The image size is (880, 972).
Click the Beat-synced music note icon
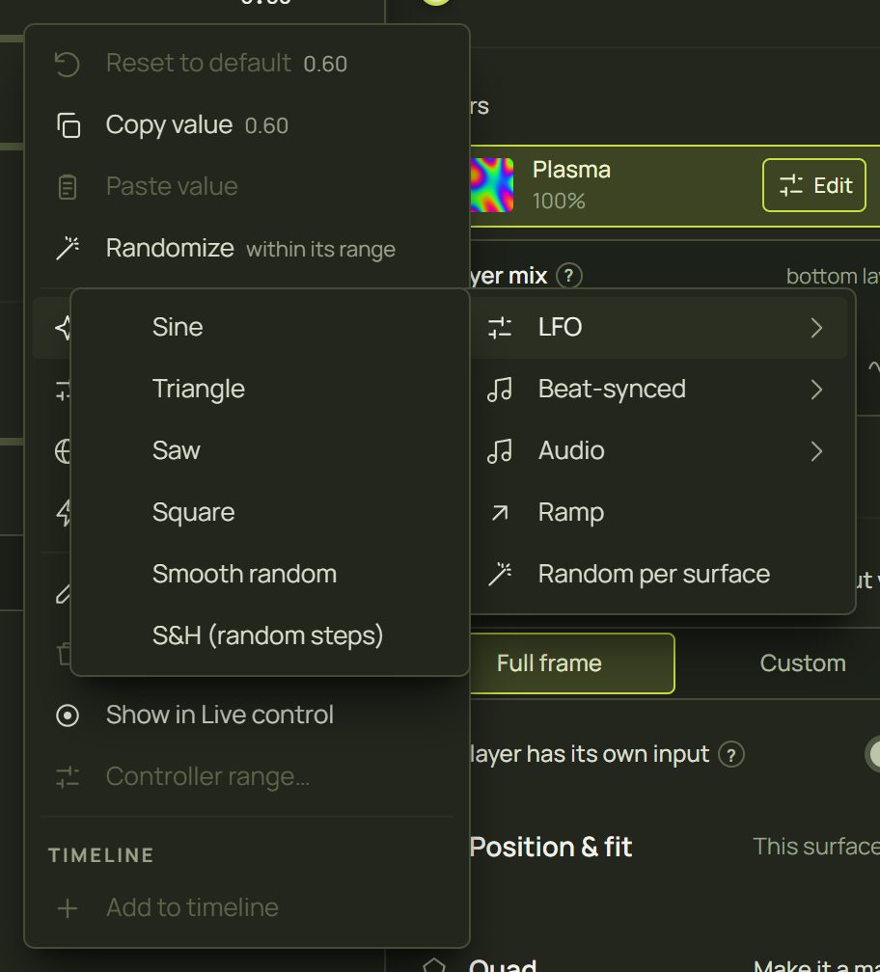tap(499, 390)
